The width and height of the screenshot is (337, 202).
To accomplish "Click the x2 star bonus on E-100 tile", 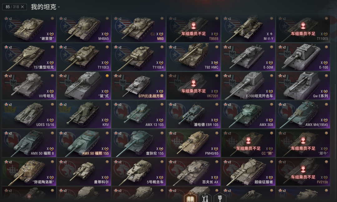I will tap(281, 47).
